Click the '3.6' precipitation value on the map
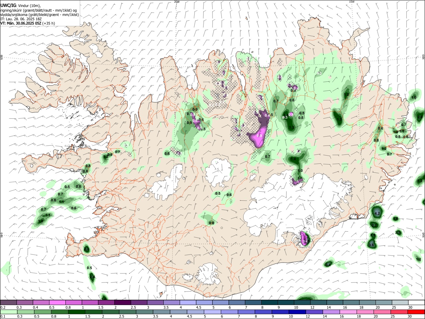 point(371,245)
